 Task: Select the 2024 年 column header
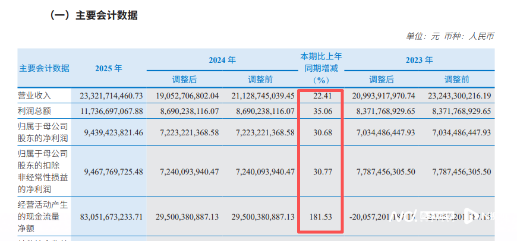tap(222, 60)
